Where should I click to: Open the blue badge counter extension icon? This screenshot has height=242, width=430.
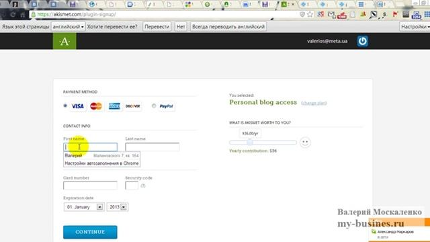[x=417, y=15]
